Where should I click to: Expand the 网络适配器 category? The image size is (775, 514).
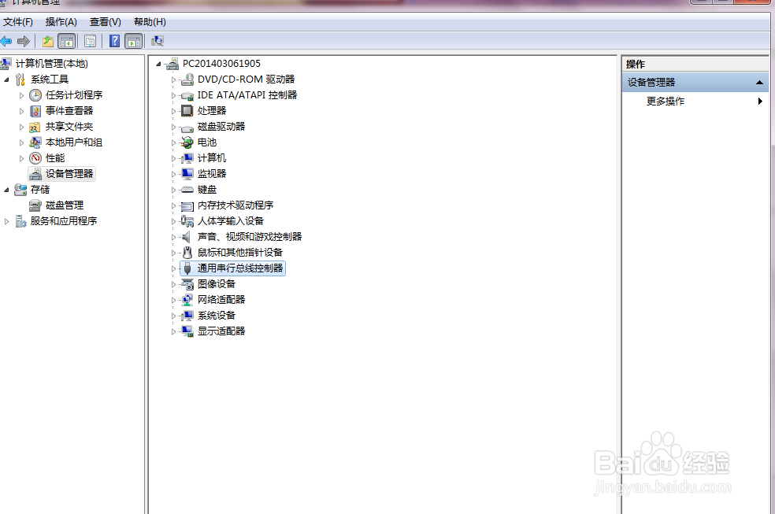click(173, 300)
